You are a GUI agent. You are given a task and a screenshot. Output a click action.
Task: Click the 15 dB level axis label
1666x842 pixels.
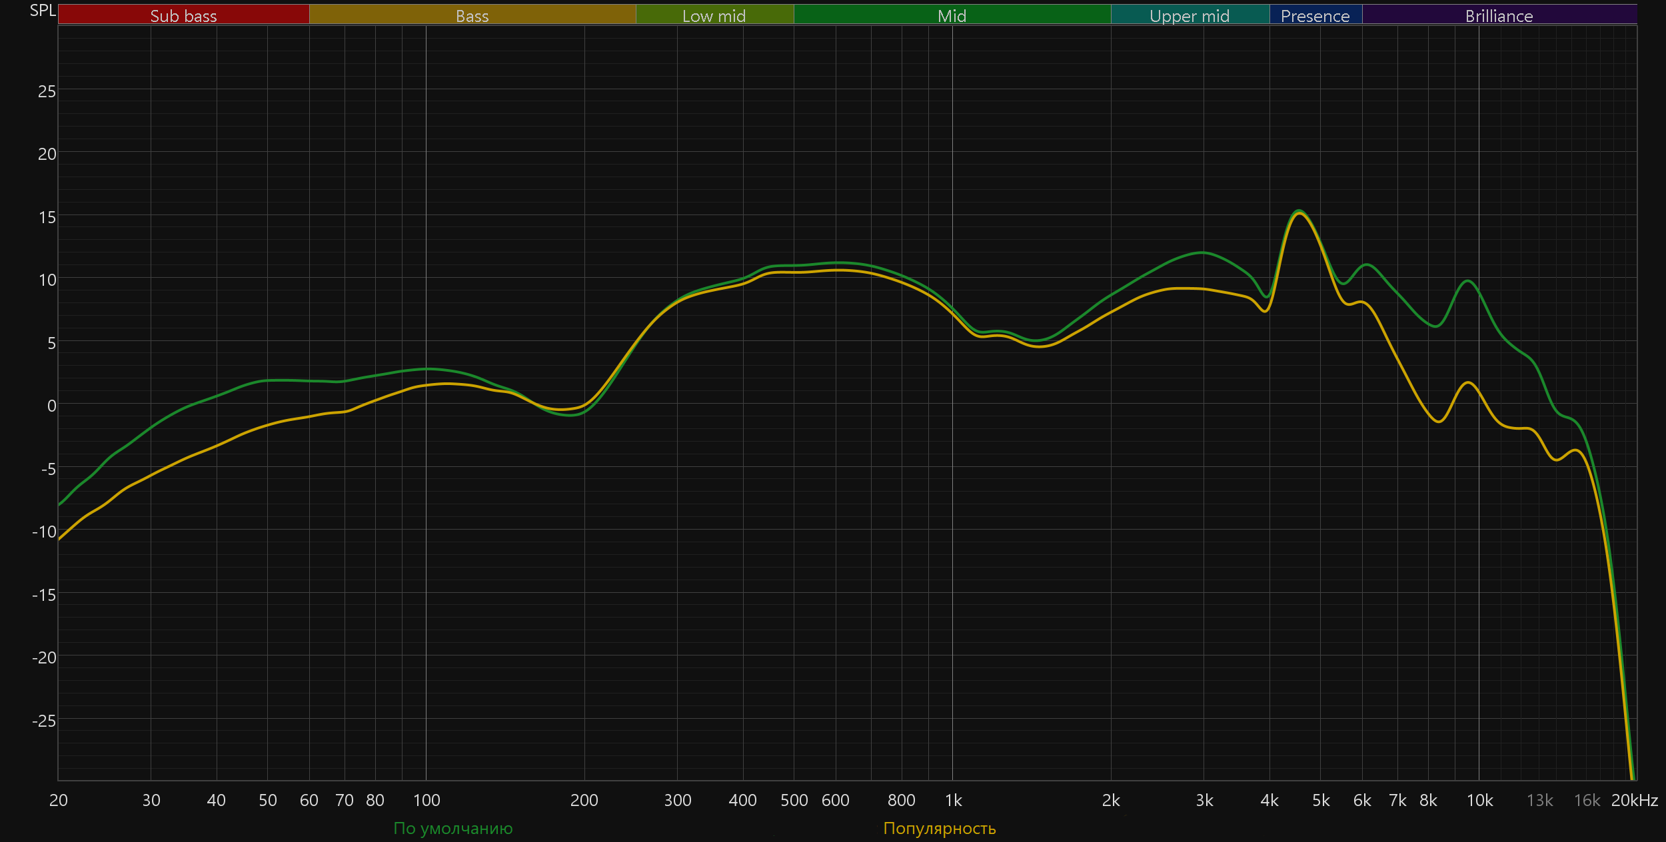click(47, 217)
